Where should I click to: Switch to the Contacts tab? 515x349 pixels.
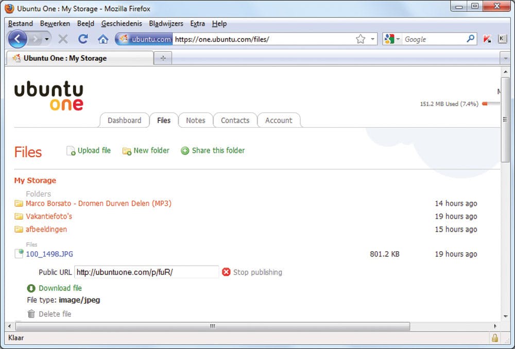coord(235,120)
